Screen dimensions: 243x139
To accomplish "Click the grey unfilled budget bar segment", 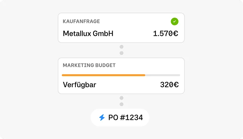I will [x=163, y=75].
